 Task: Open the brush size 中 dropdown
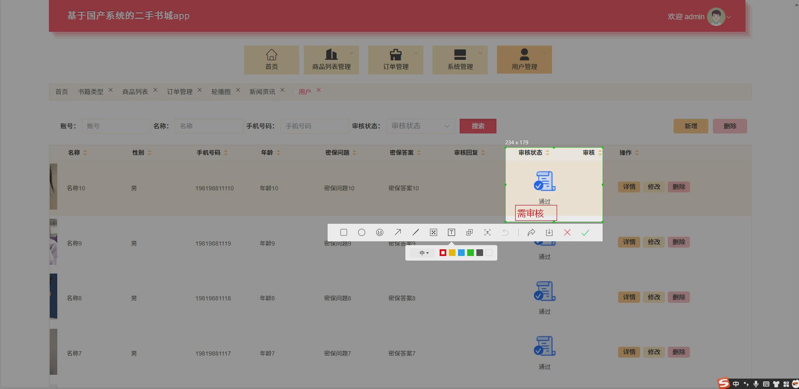[x=424, y=253]
